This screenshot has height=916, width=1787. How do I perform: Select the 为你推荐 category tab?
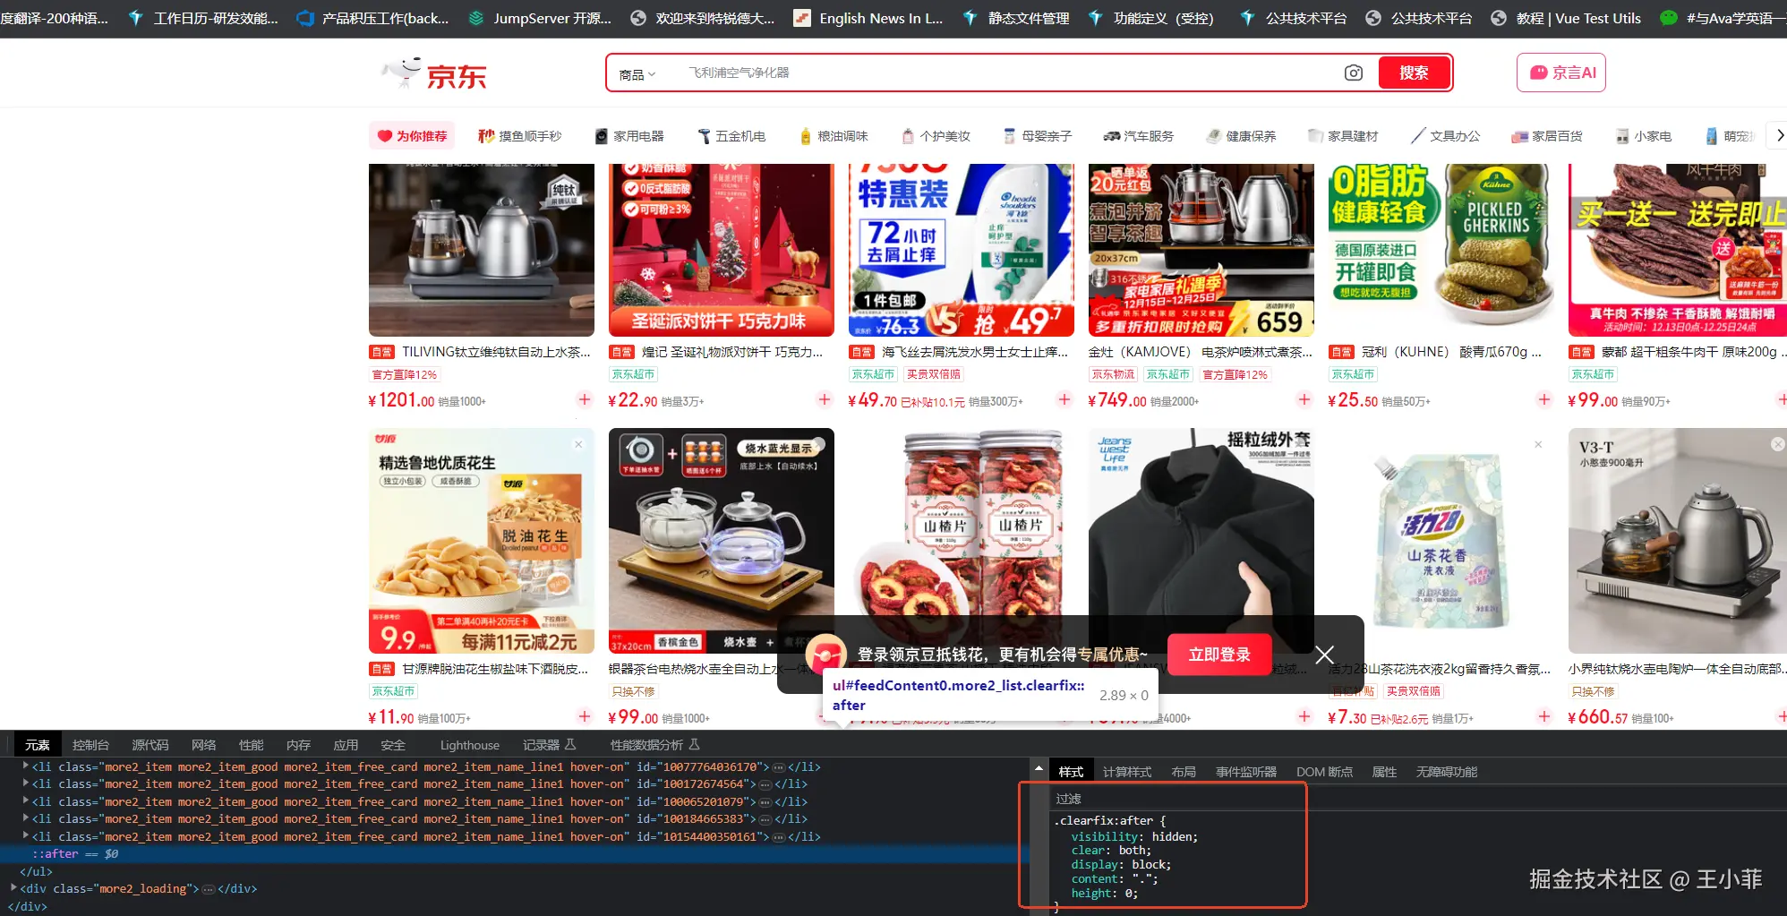pos(412,136)
